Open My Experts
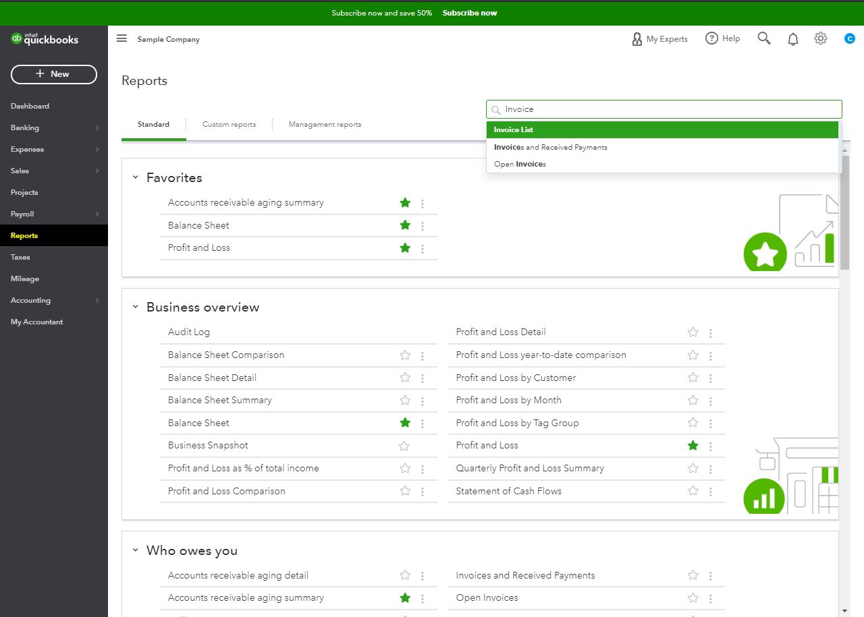This screenshot has width=864, height=617. click(x=659, y=39)
